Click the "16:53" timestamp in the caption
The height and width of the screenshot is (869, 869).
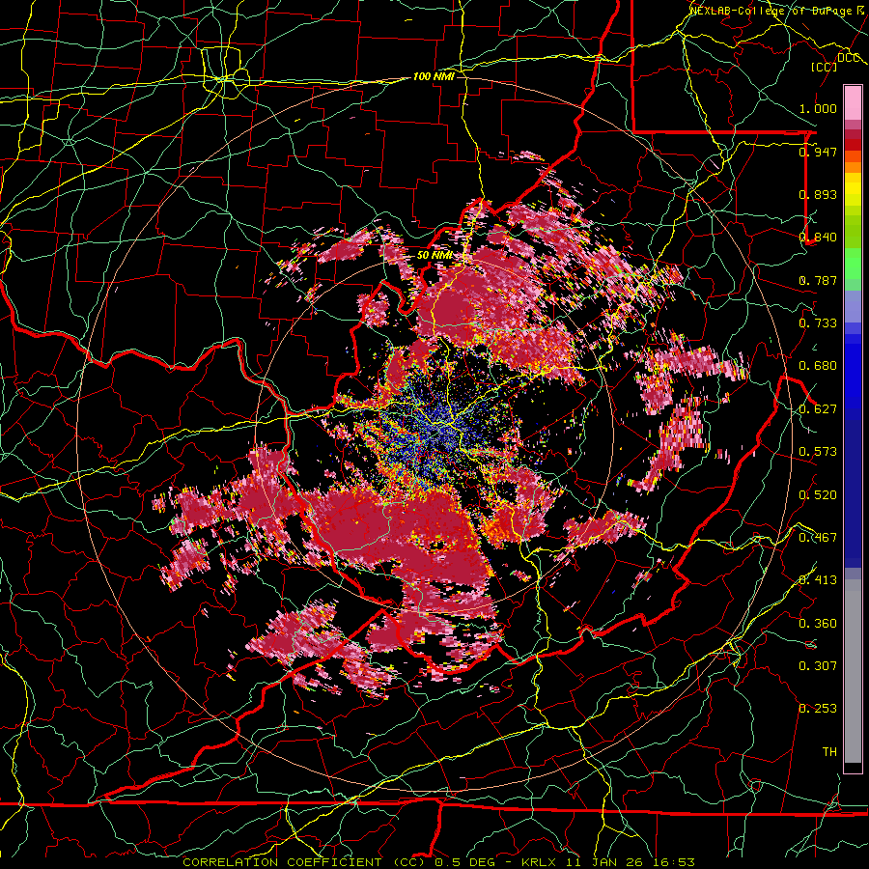pyautogui.click(x=673, y=862)
